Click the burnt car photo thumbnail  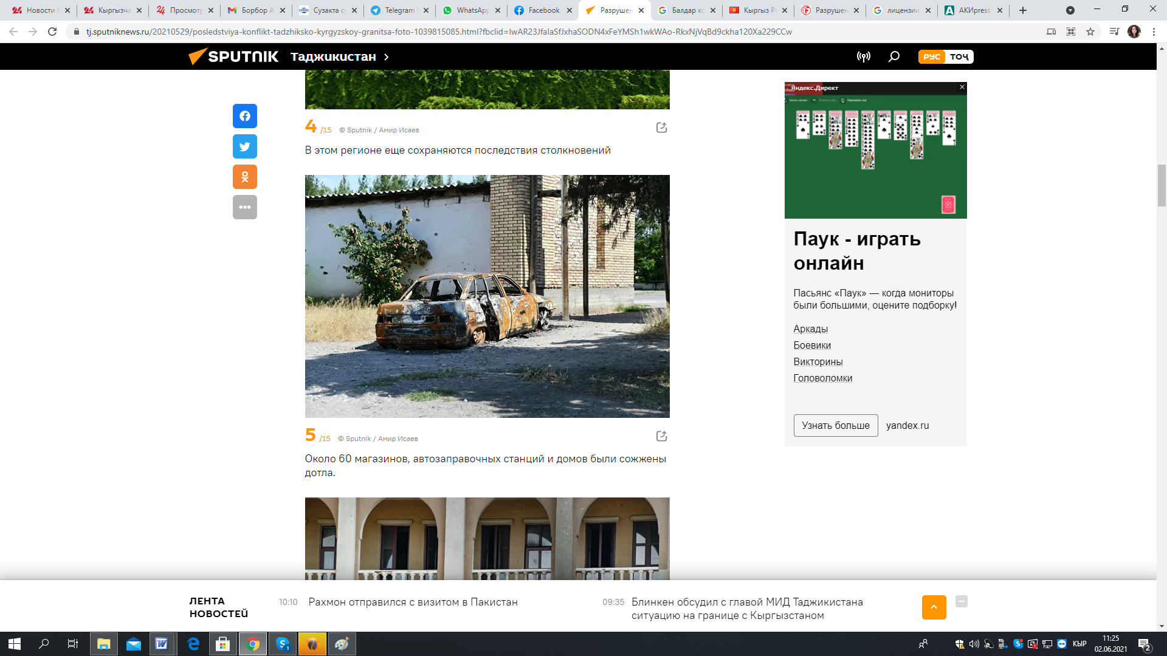coord(487,296)
